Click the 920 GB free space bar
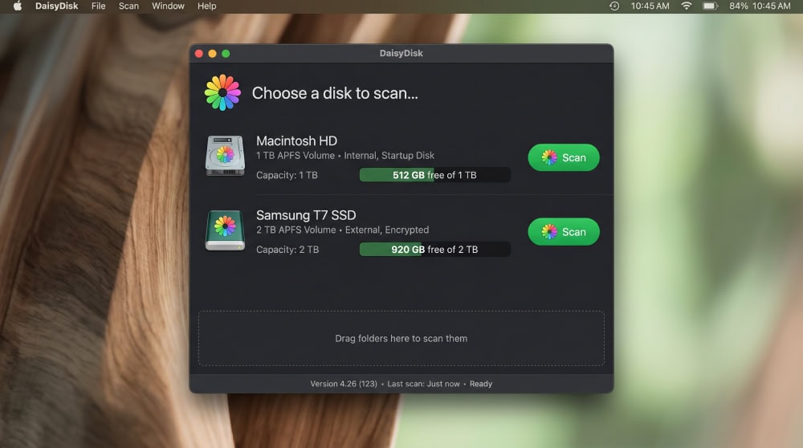Viewport: 803px width, 448px height. [434, 250]
